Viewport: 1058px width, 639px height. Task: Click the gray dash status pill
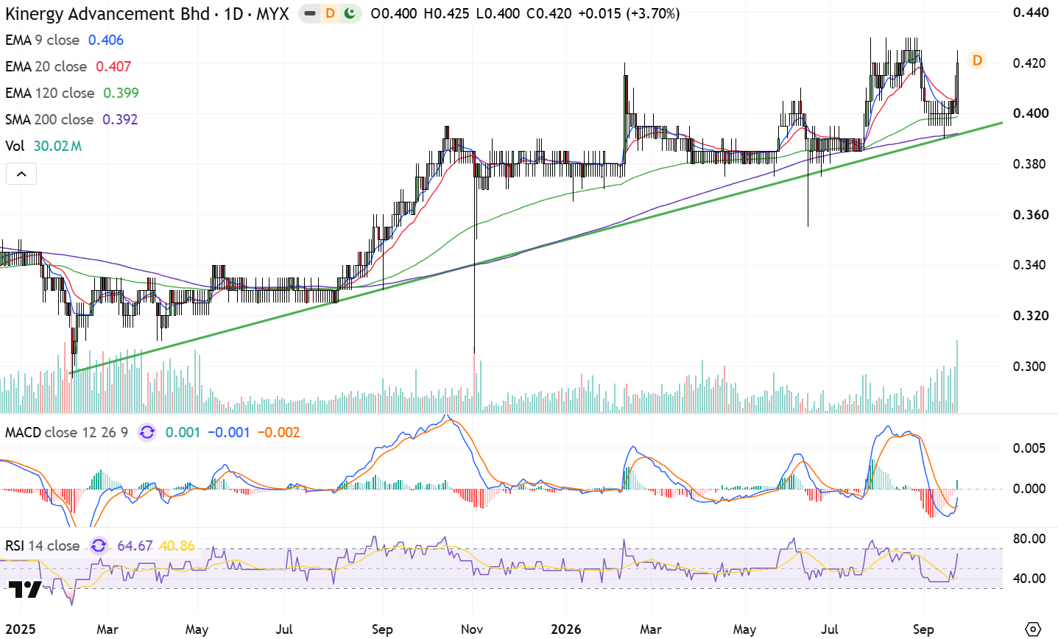(x=311, y=13)
